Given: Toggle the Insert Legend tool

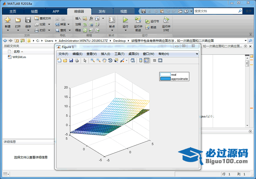Looking at the screenshot, I should pos(146,61).
